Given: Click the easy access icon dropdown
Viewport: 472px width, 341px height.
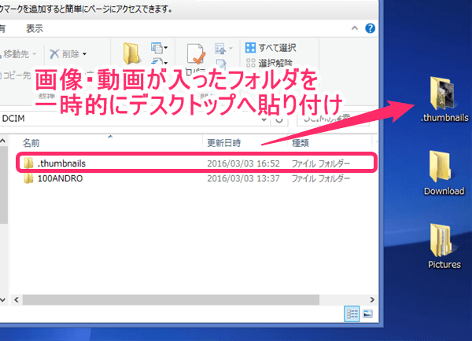Looking at the screenshot, I should 159,62.
